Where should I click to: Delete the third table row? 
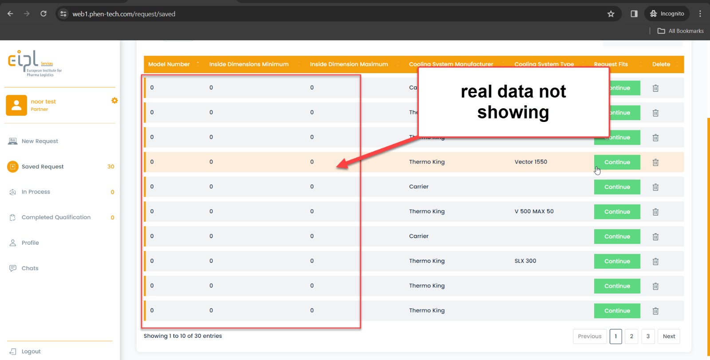point(655,138)
